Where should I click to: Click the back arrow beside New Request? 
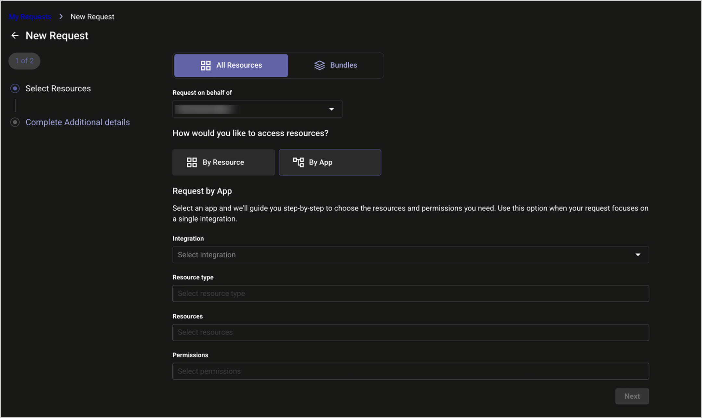(15, 35)
